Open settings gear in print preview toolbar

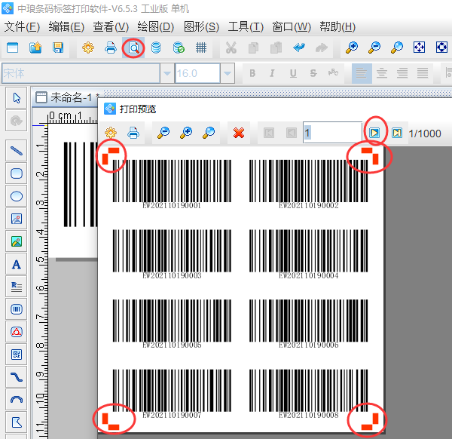tap(111, 133)
